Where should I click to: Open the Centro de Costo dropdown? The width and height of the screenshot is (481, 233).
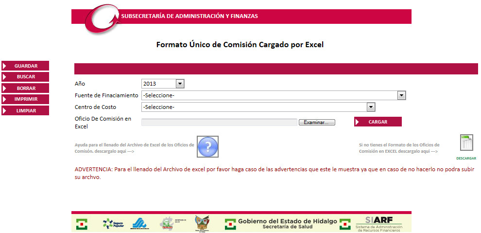258,107
